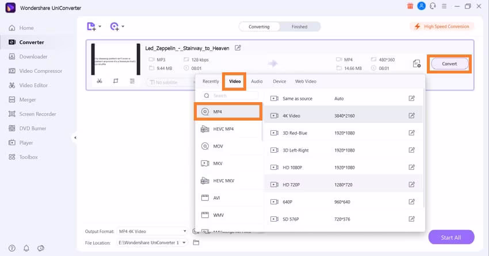Select 640P 960*640 preset
489x256 pixels.
(x=343, y=202)
